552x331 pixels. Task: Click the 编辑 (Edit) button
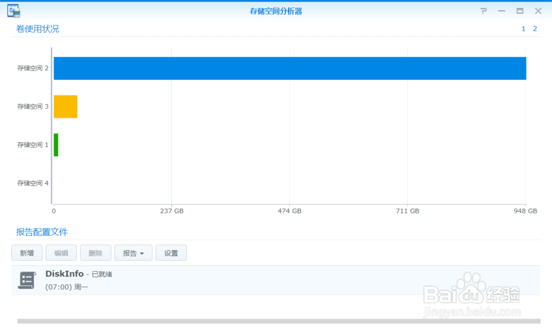tap(61, 253)
